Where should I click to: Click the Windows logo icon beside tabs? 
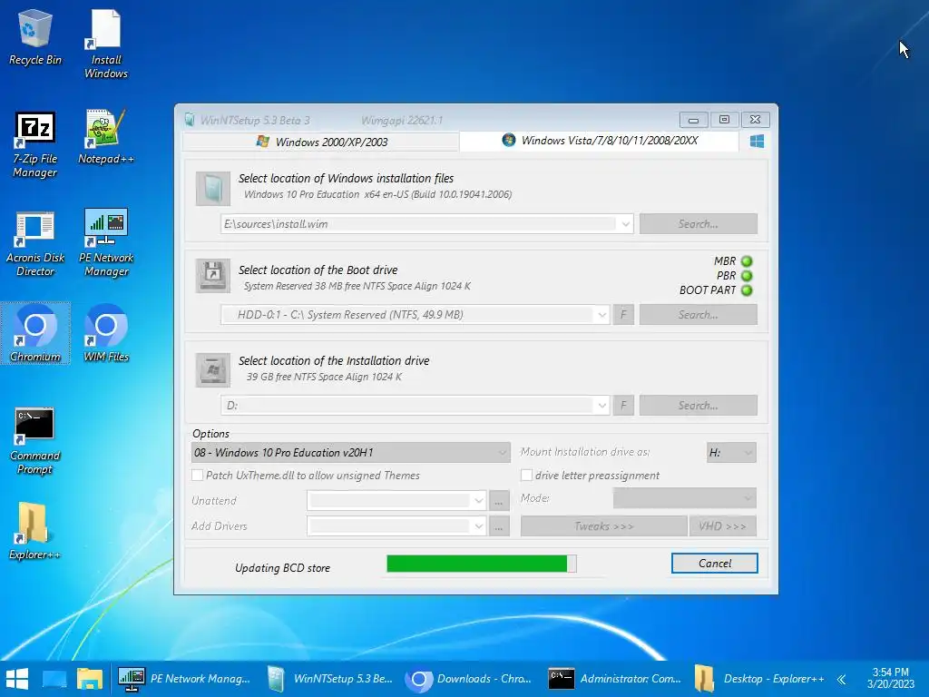pos(757,141)
